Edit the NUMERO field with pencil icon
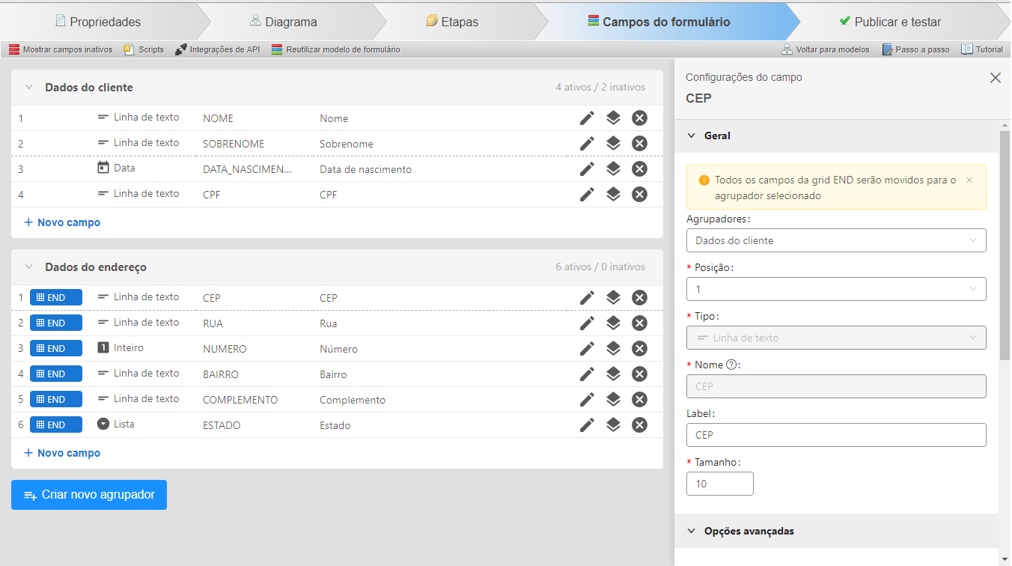This screenshot has width=1012, height=566. tap(588, 349)
